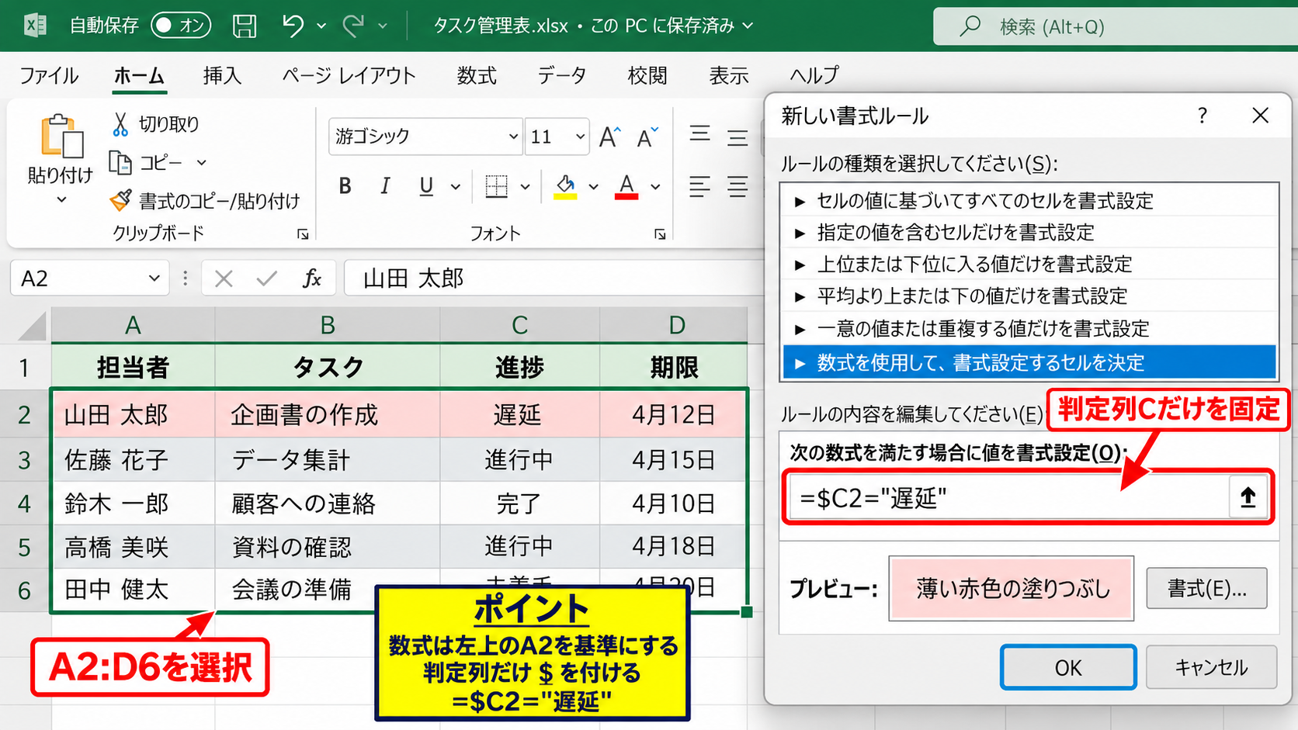Viewport: 1298px width, 730px height.
Task: Open the クリップボード dialog launcher
Action: [303, 234]
